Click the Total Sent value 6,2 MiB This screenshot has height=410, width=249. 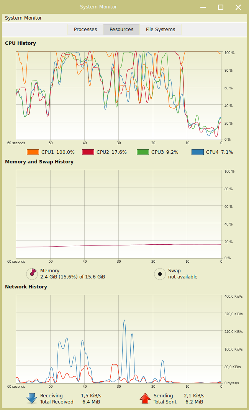[194, 402]
